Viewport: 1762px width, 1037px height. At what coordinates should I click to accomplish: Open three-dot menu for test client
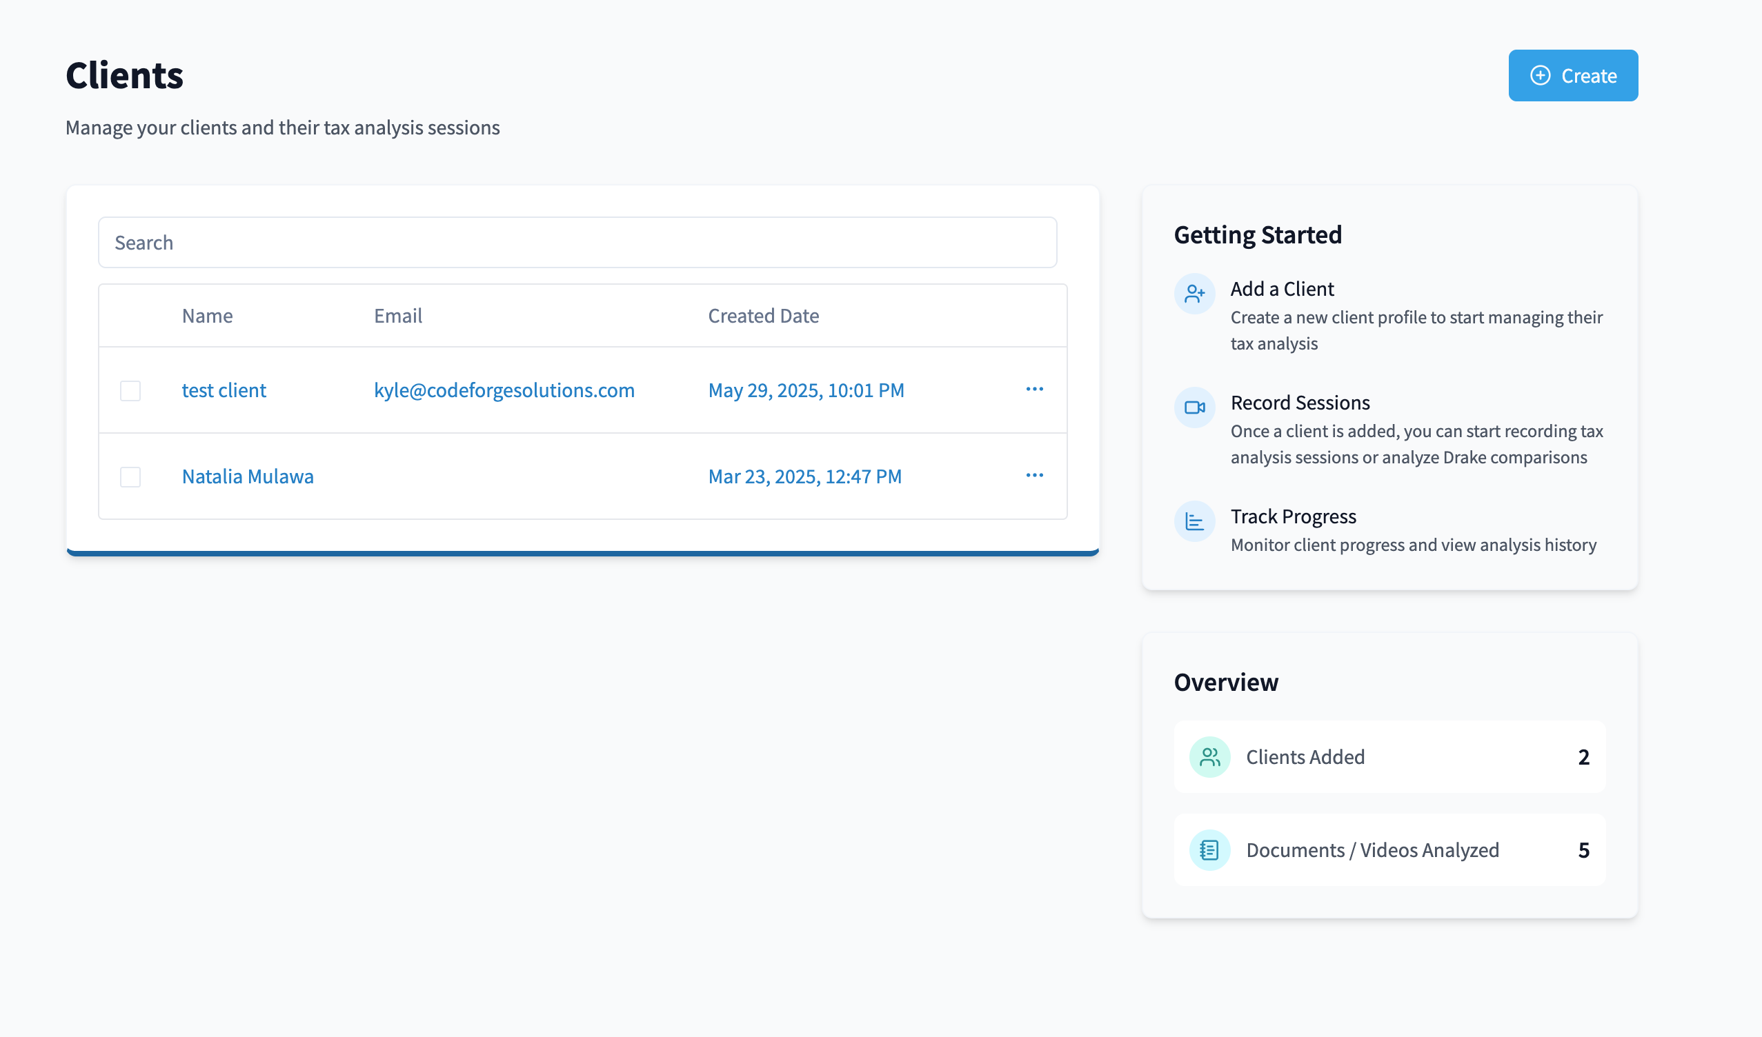pos(1034,390)
